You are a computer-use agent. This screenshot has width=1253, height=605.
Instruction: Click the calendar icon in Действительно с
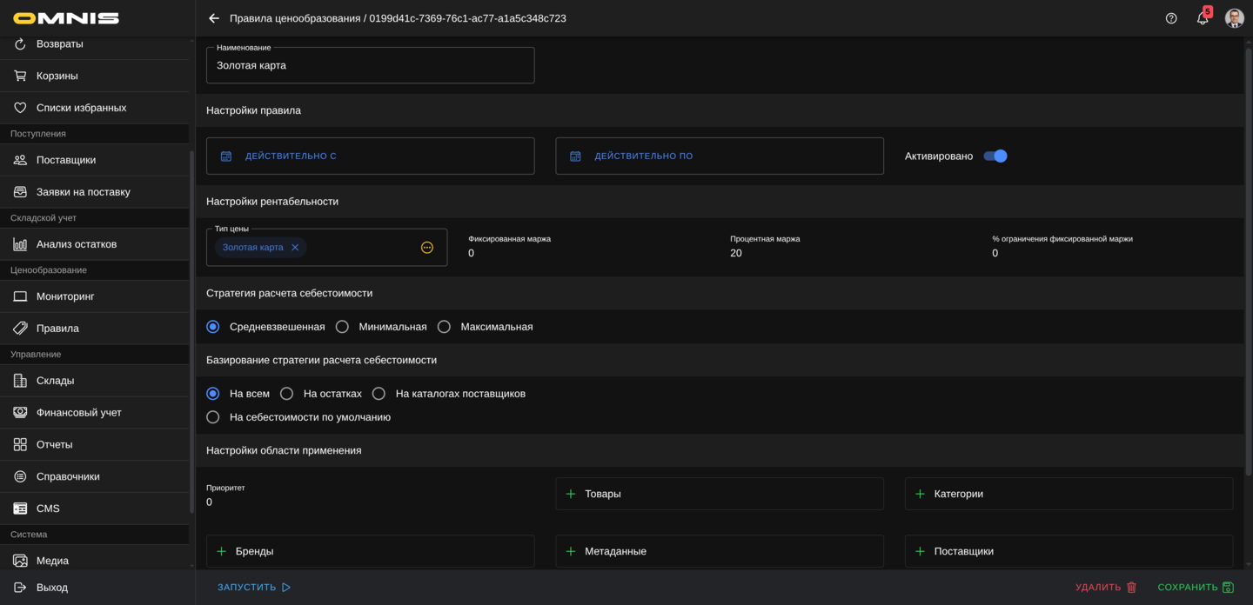pyautogui.click(x=226, y=156)
